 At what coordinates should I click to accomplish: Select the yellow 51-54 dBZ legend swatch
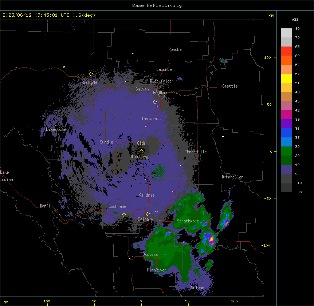[x=286, y=78]
